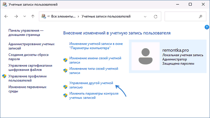Open 'Изменить параметры контроля учетных записей'
The image size is (210, 118).
click(x=94, y=95)
